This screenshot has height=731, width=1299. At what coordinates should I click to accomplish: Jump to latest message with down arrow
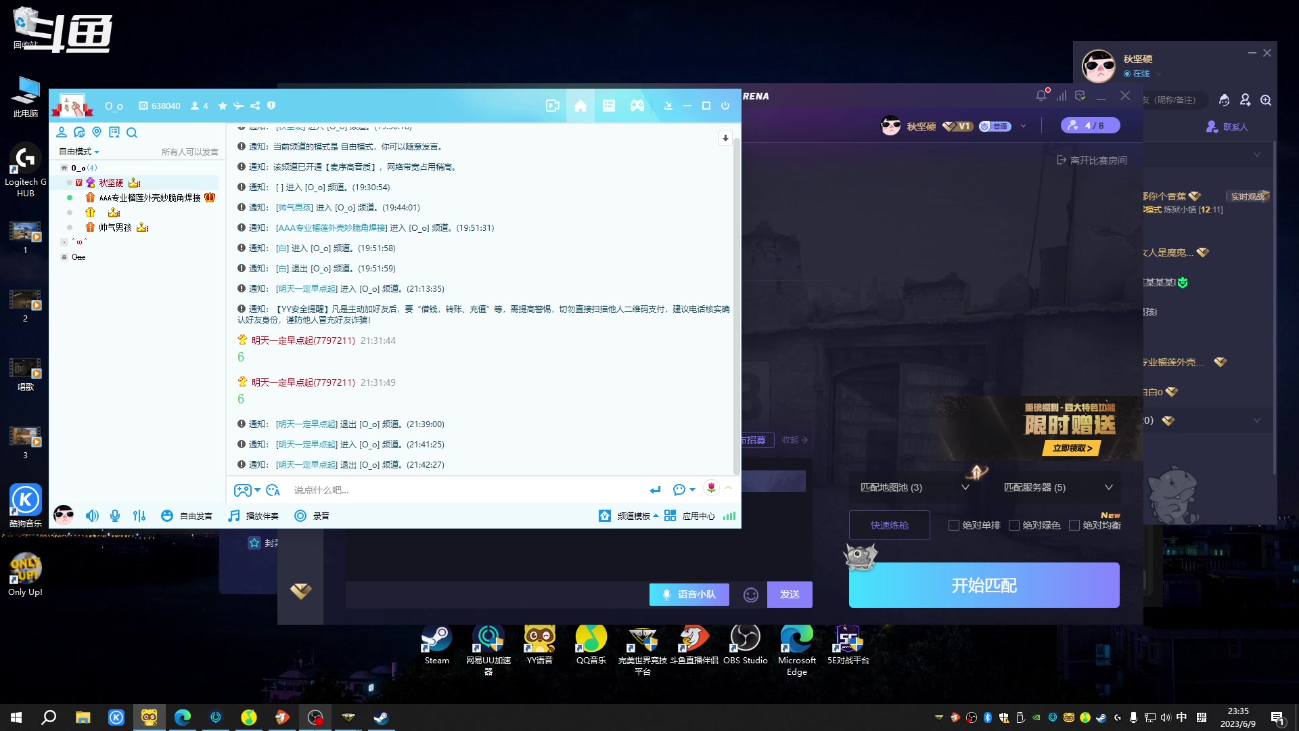point(725,137)
